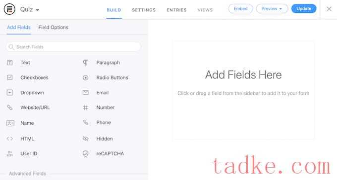Add the HTML code field
This screenshot has width=337, height=180.
coord(10,139)
